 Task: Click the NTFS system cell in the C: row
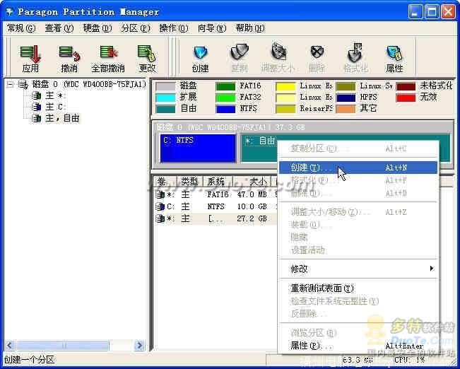click(x=216, y=206)
